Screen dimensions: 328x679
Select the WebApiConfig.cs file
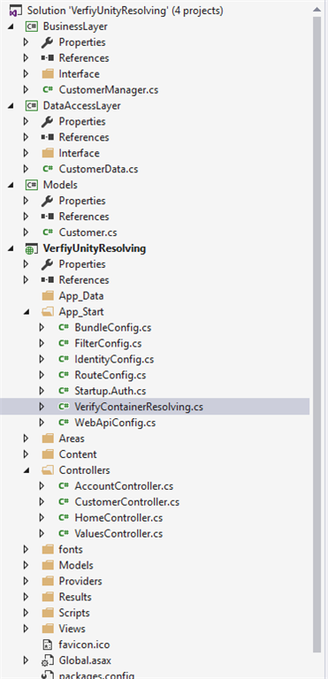click(x=115, y=423)
